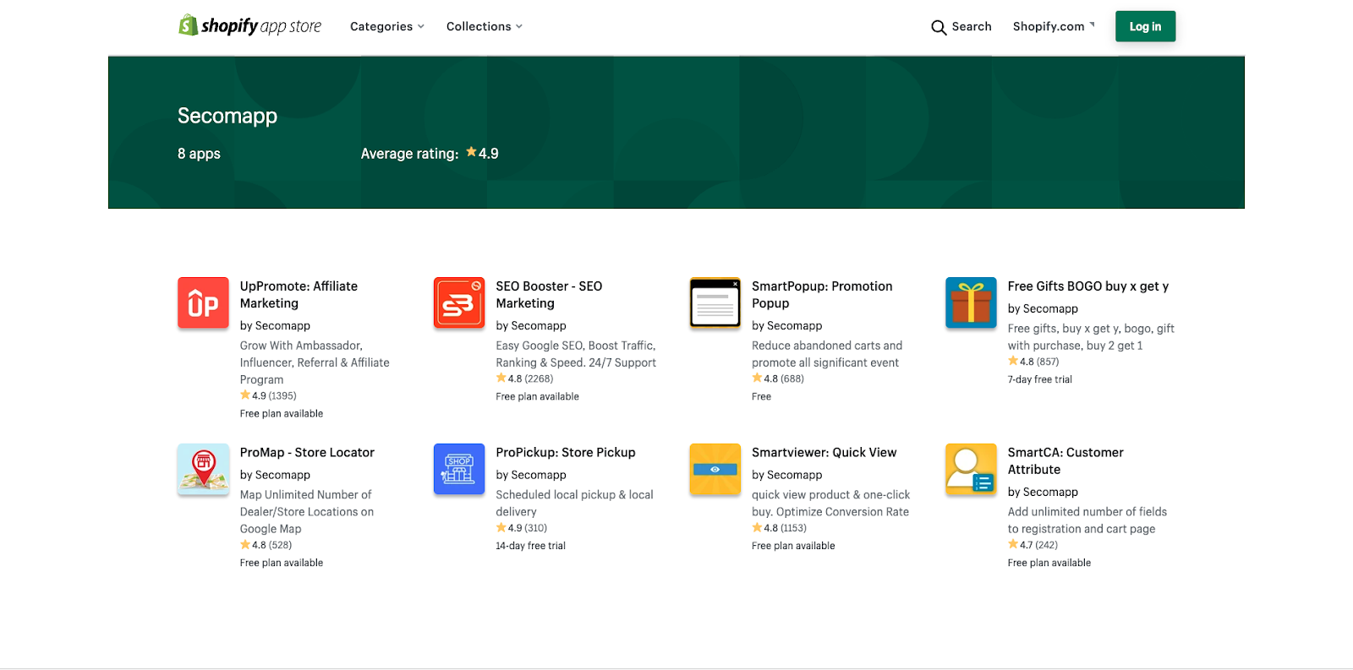Click Smartviewer rating 4.8 (1153)
This screenshot has height=670, width=1353.
coord(780,528)
